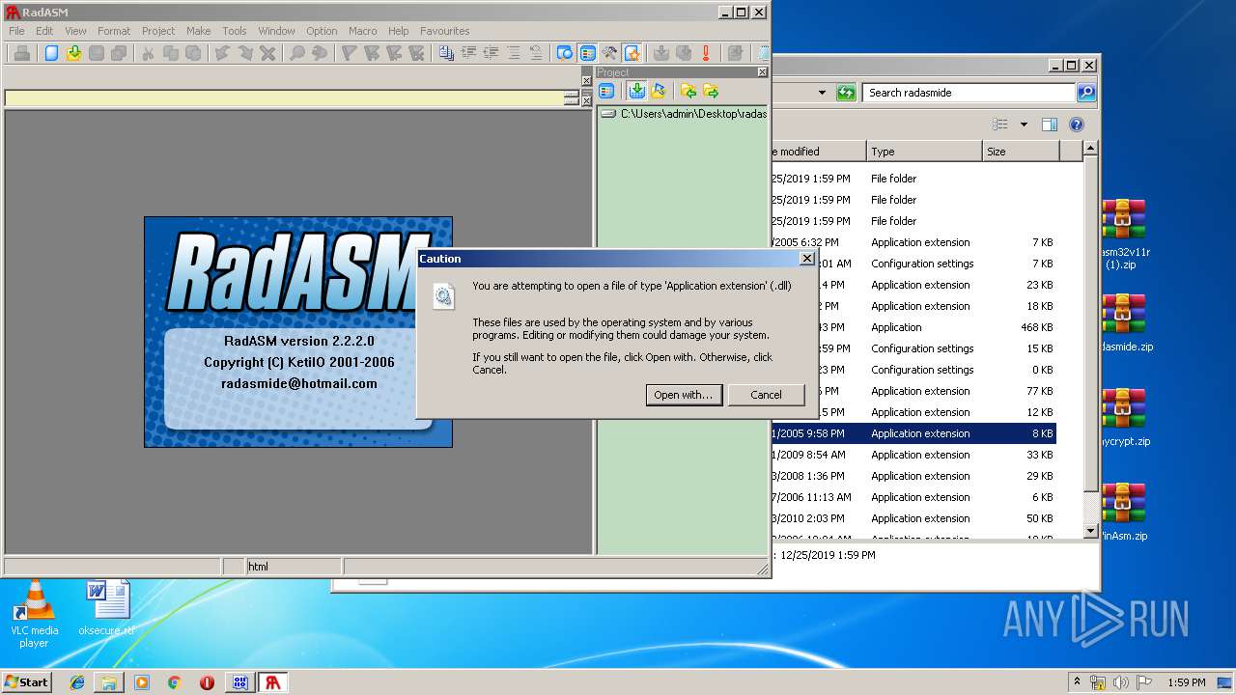
Task: Sort by the Type column header
Action: click(924, 152)
